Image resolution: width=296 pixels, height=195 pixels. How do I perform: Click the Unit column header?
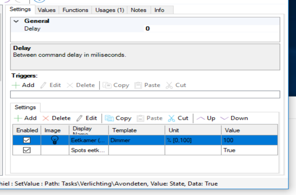click(x=193, y=130)
